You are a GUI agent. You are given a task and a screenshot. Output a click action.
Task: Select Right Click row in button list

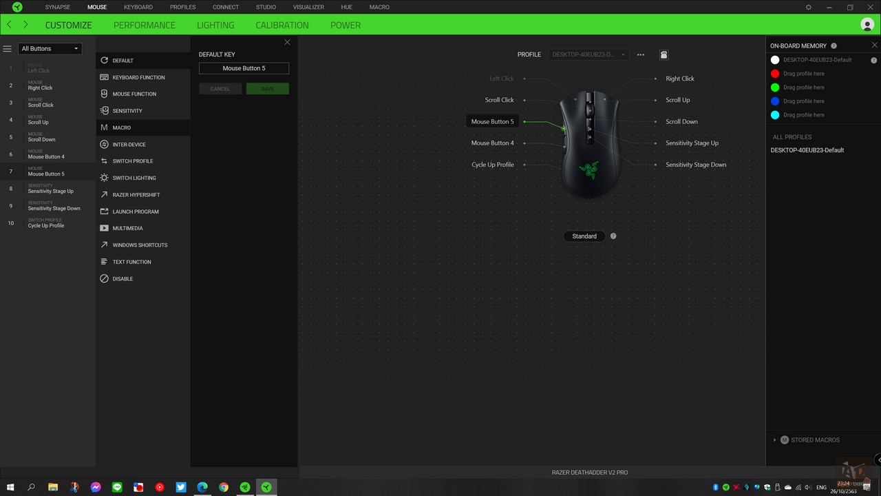pos(48,85)
